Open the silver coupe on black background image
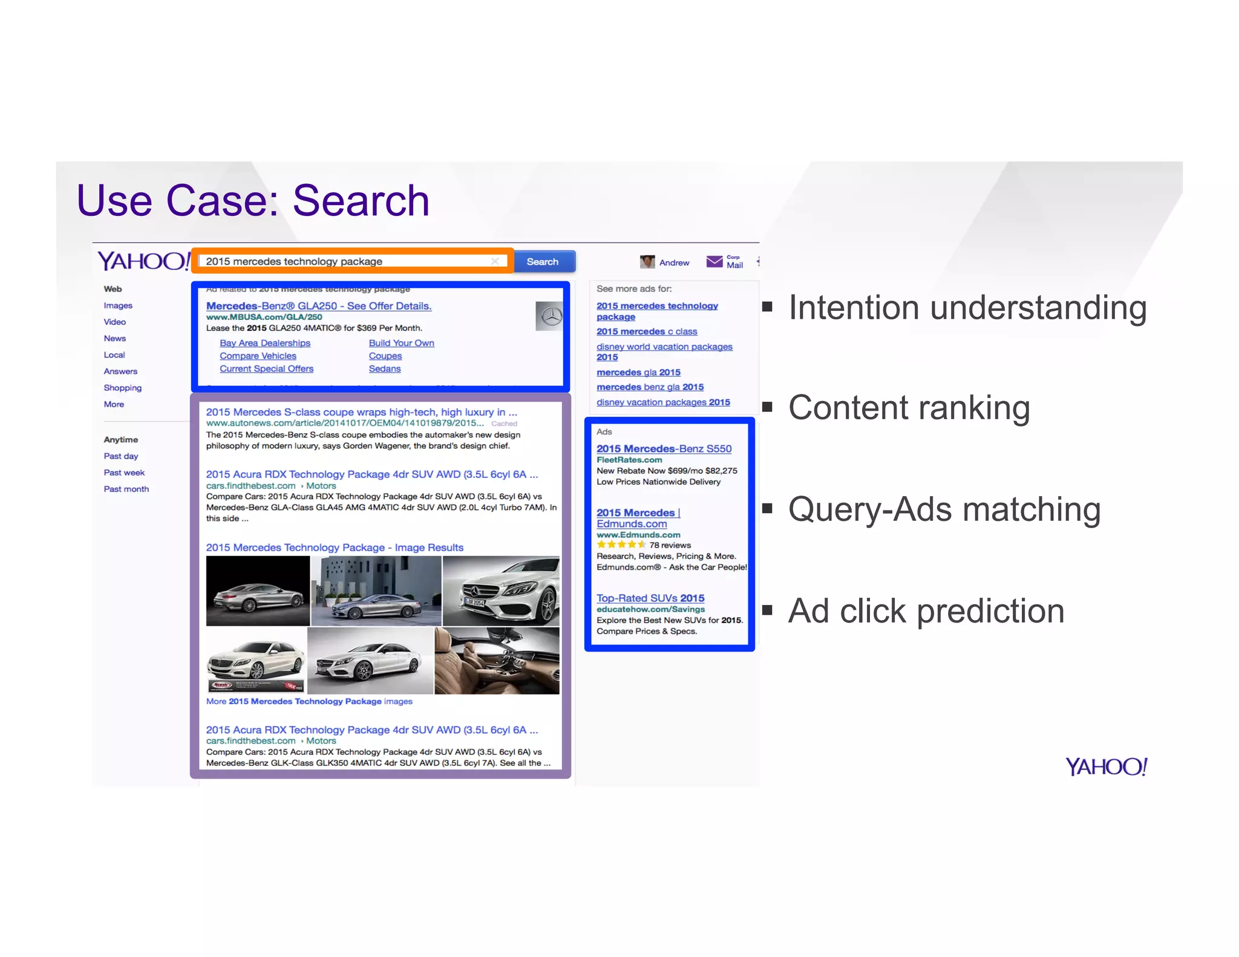Screen dimensions: 1239x957 pyautogui.click(x=258, y=591)
